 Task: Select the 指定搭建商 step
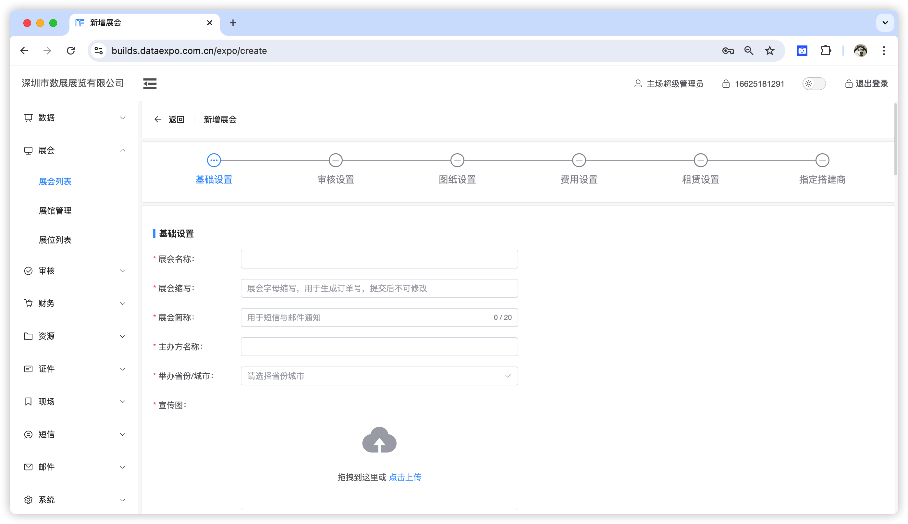pyautogui.click(x=822, y=169)
